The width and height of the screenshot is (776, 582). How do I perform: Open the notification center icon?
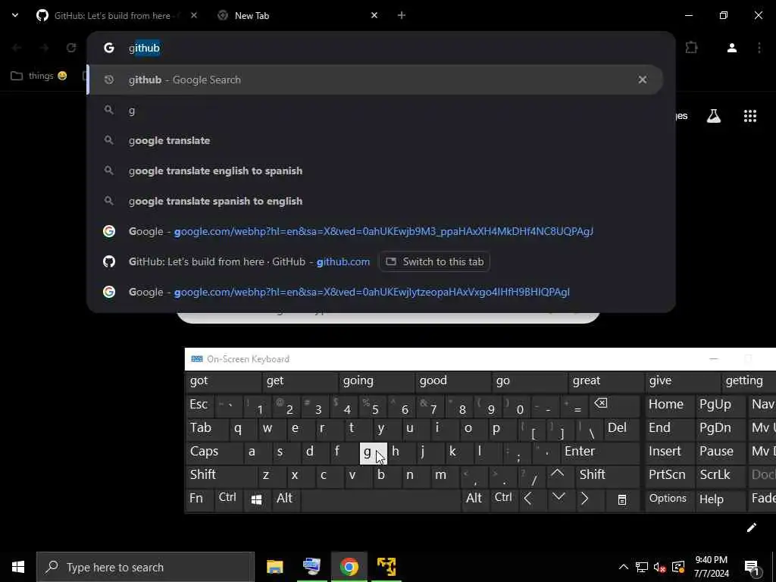coord(752,567)
